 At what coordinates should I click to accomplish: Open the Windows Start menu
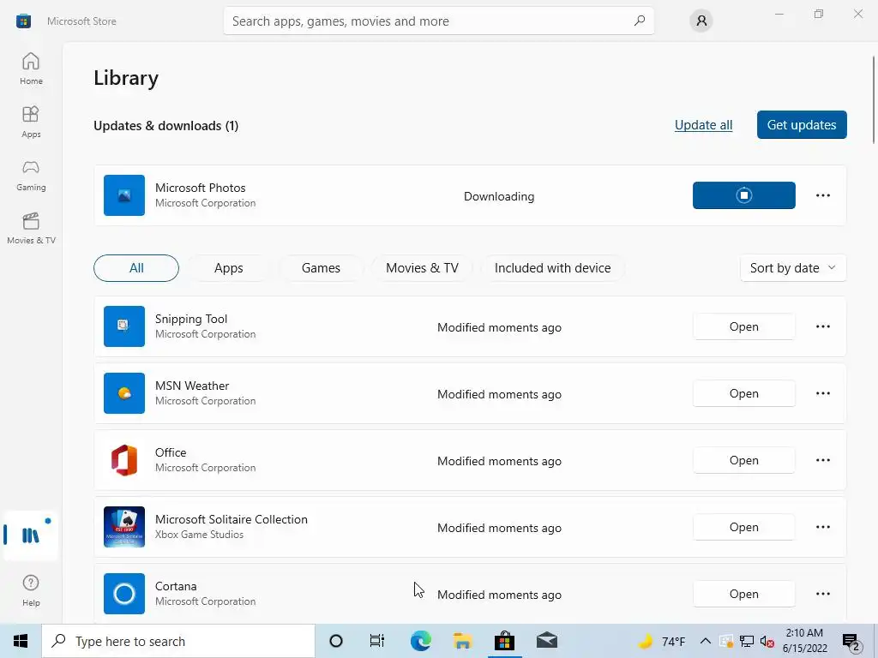click(x=21, y=641)
